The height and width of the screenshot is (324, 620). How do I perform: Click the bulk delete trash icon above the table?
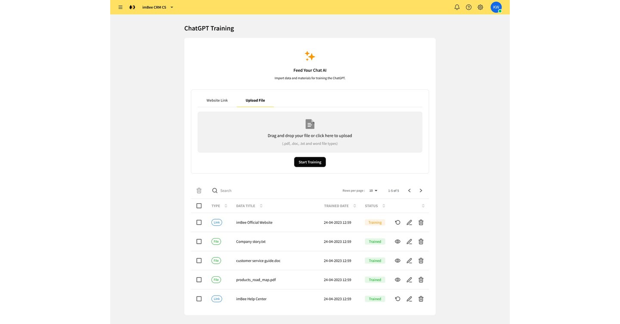click(199, 190)
